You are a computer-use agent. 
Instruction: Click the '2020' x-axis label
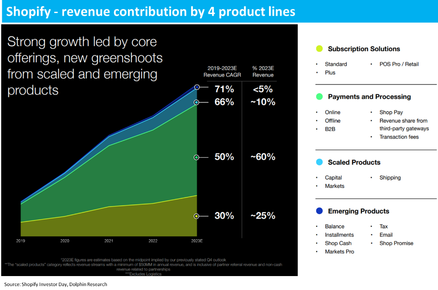click(64, 241)
